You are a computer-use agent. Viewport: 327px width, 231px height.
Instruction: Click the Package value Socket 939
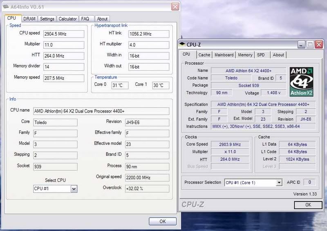249,85
